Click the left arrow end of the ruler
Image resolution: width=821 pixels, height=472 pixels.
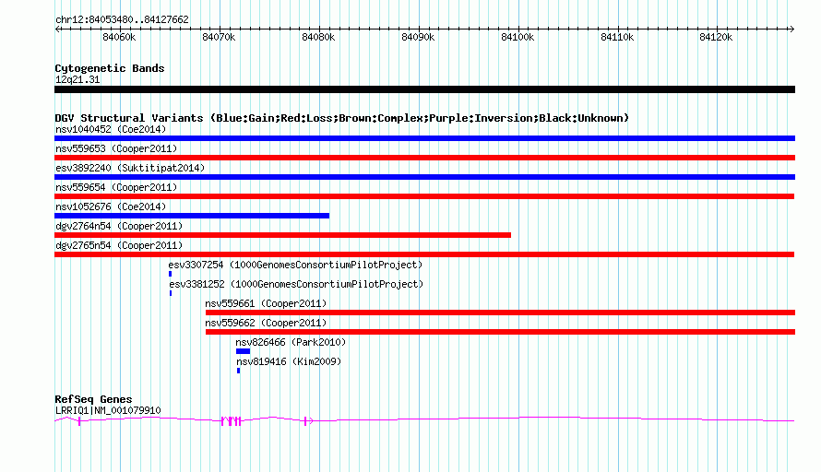(x=57, y=29)
